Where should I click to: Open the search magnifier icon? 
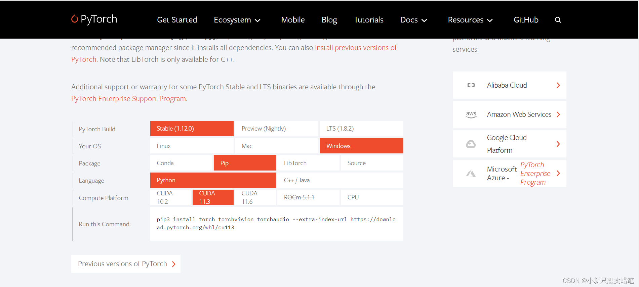pyautogui.click(x=558, y=20)
